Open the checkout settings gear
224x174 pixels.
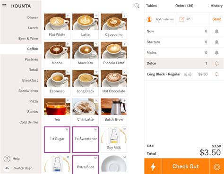tap(217, 166)
